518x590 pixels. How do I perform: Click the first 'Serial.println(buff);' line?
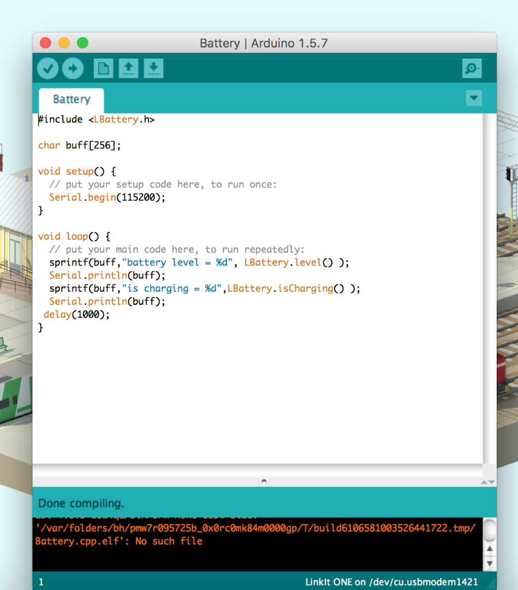tap(107, 275)
